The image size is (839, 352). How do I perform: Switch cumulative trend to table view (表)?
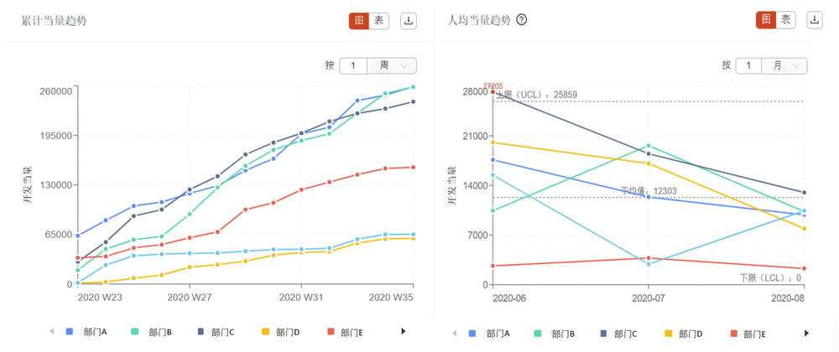point(378,21)
